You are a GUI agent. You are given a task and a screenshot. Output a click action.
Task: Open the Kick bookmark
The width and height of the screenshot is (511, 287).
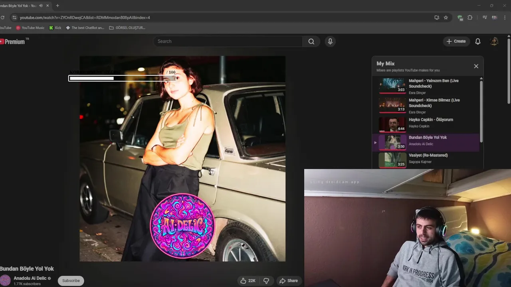(x=55, y=28)
